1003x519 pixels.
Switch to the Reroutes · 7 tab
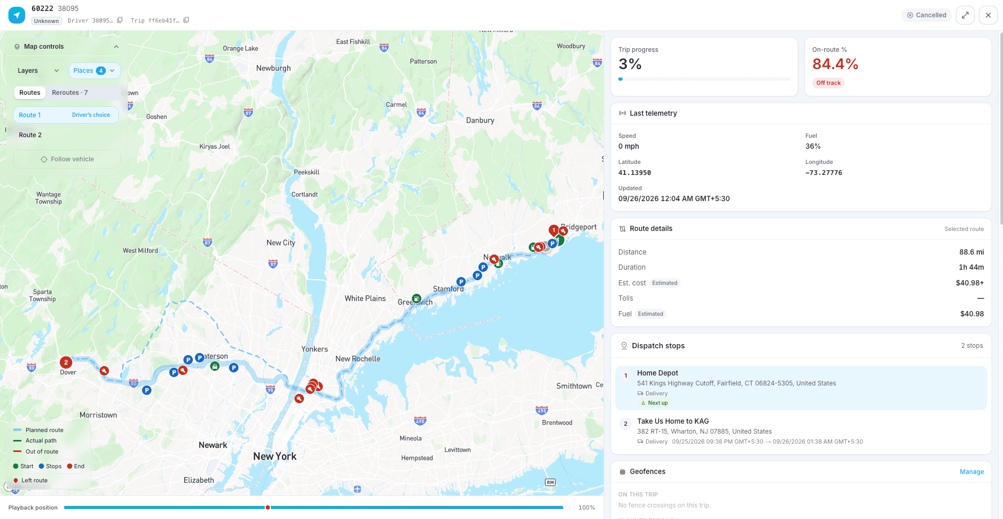[x=70, y=93]
